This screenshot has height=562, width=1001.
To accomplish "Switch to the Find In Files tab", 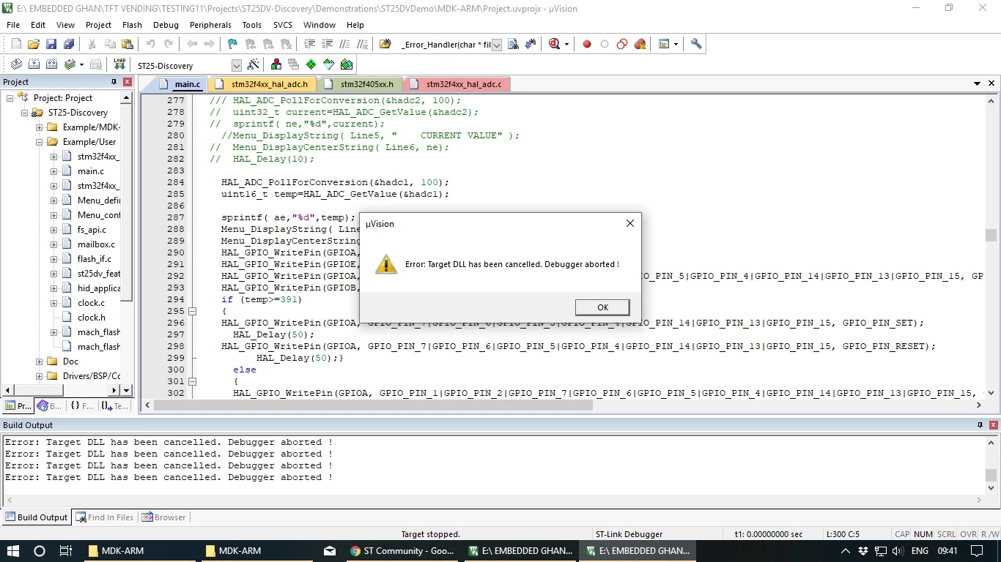I will [x=104, y=517].
